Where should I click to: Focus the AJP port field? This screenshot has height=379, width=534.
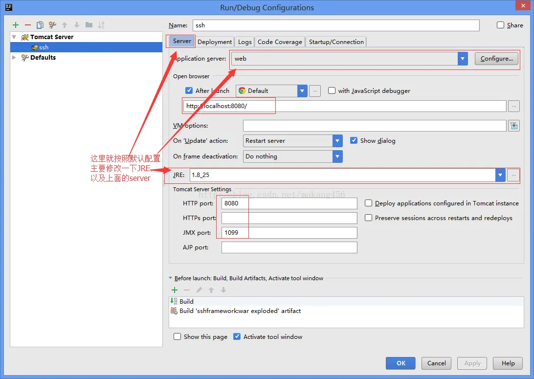(x=289, y=247)
